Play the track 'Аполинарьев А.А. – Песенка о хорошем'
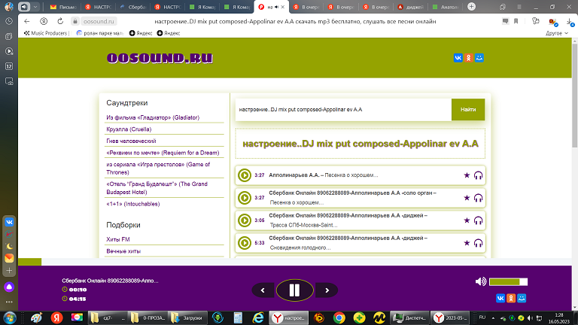Screen dimensions: 578x325 pyautogui.click(x=245, y=175)
